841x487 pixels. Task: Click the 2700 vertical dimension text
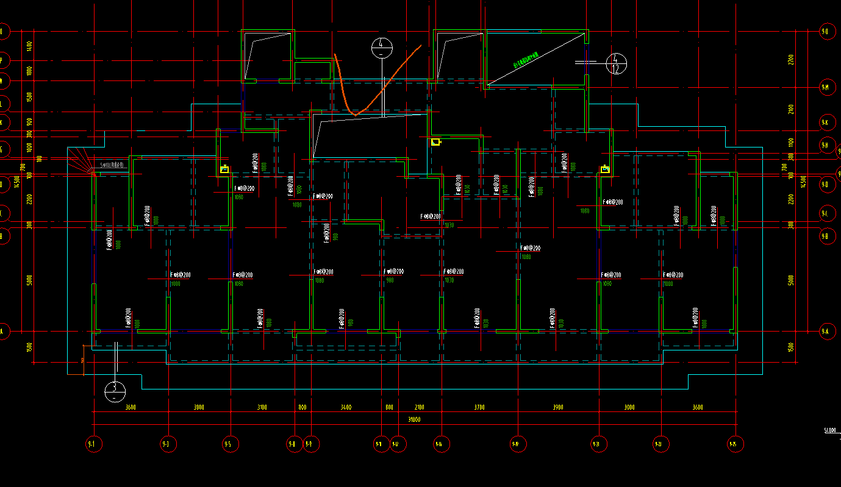(790, 59)
